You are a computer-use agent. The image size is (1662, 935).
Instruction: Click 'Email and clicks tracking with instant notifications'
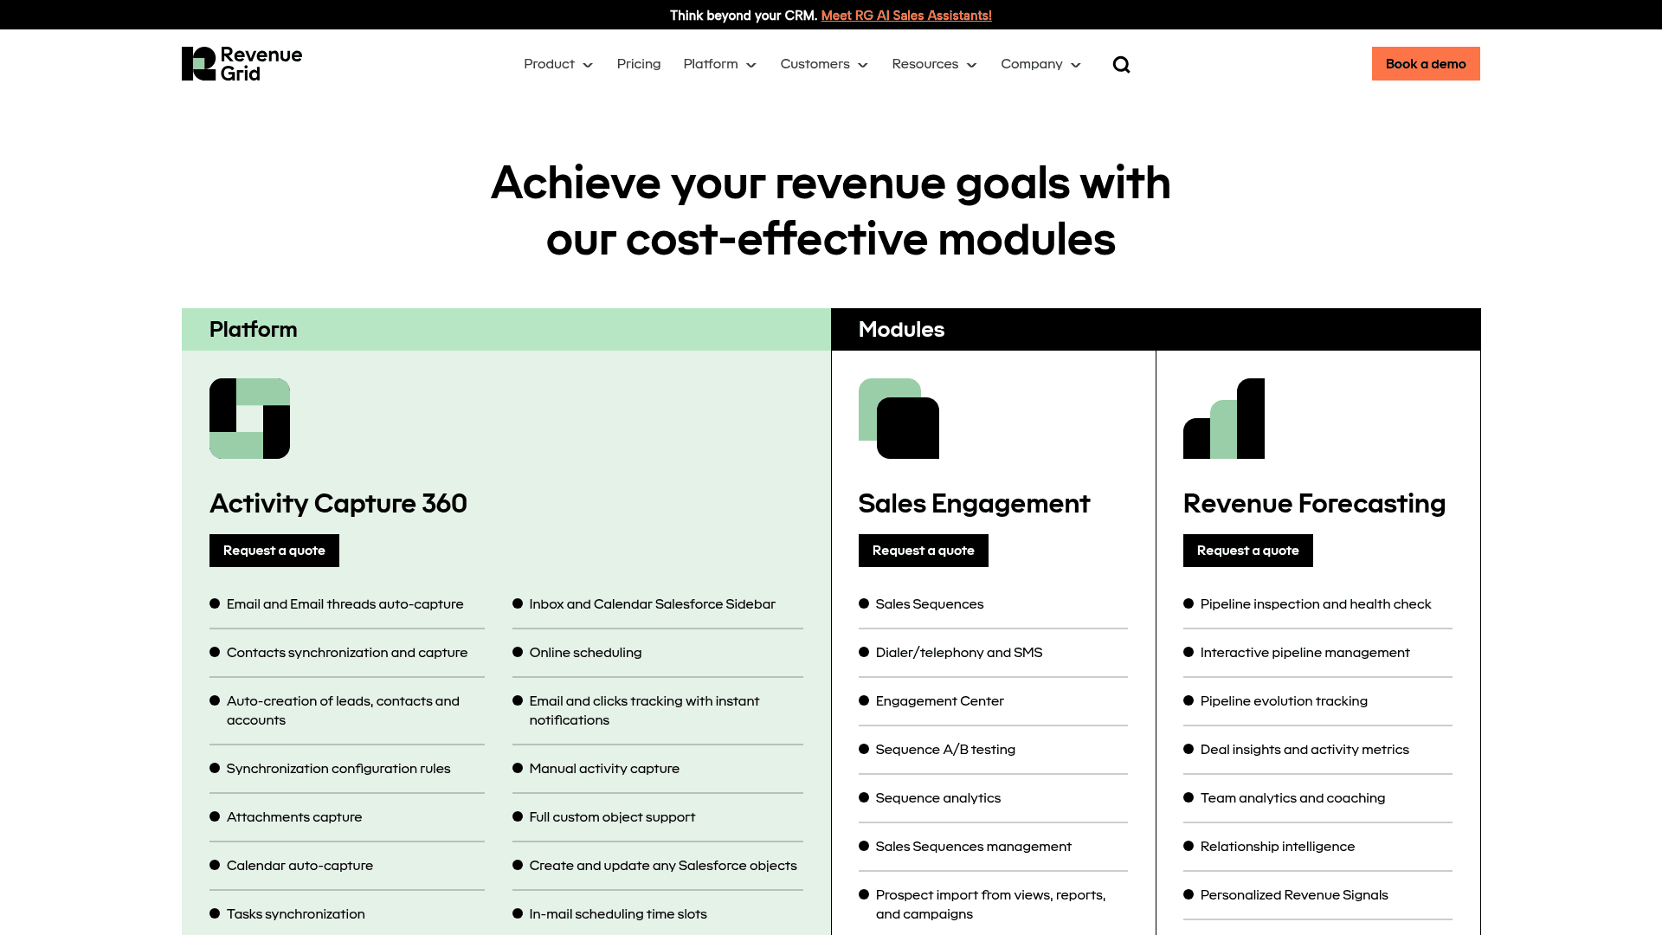[x=644, y=711]
